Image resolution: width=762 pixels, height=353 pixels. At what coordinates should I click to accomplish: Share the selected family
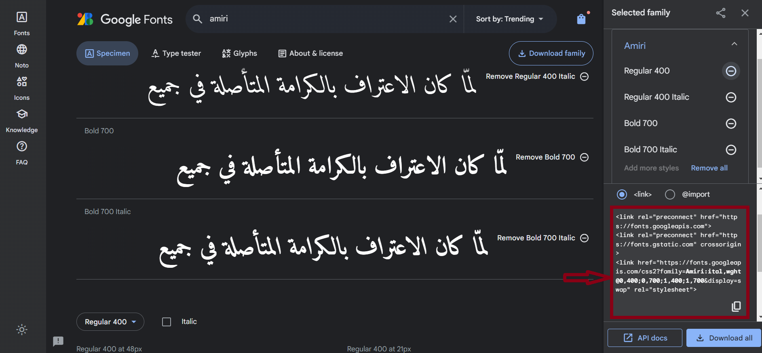(x=721, y=13)
